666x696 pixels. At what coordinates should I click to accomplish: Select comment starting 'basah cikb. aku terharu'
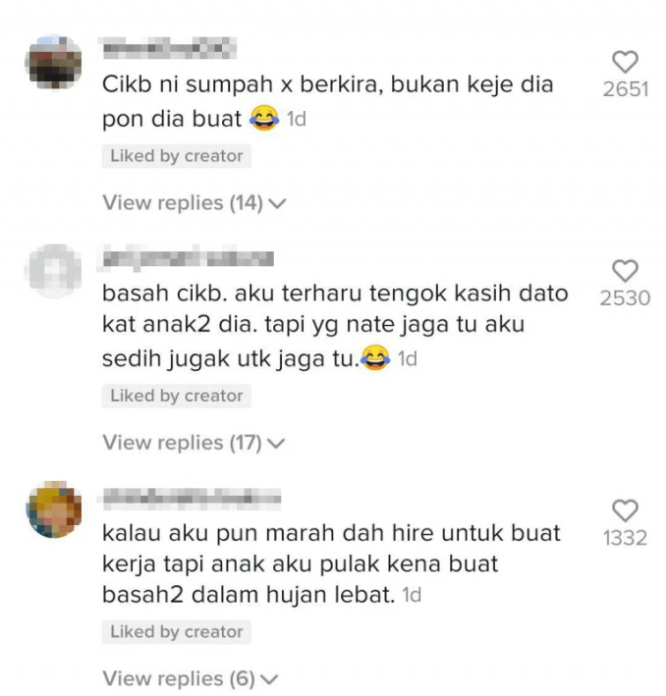pyautogui.click(x=335, y=326)
